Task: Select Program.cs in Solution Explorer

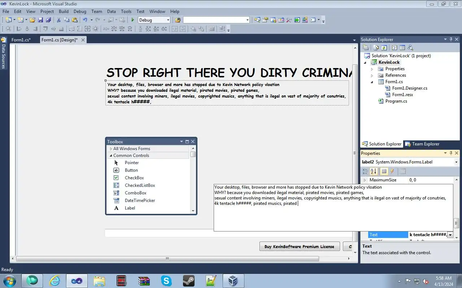Action: pos(396,101)
